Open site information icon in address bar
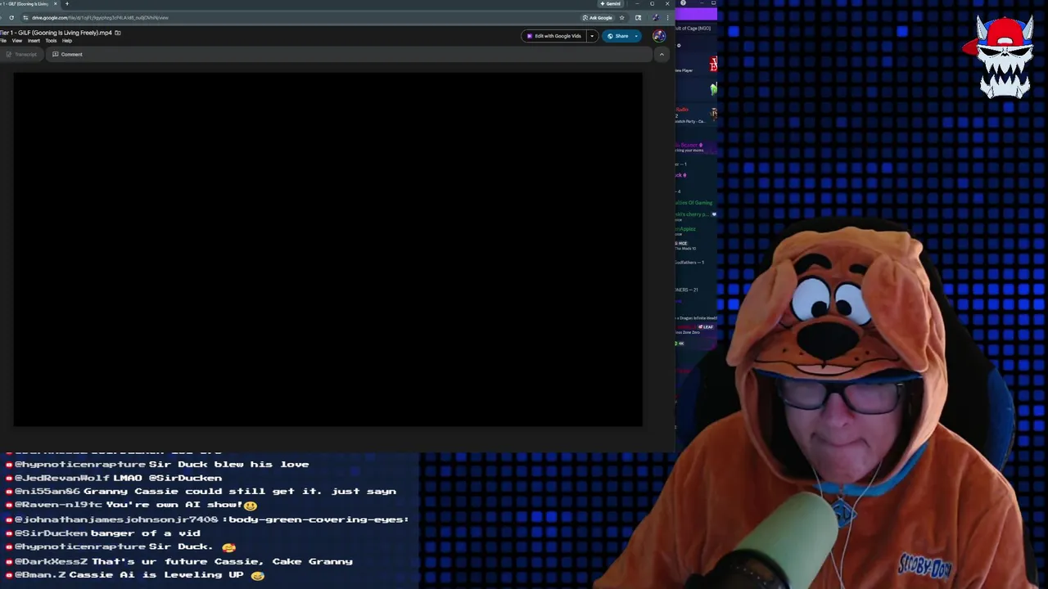 (x=25, y=18)
